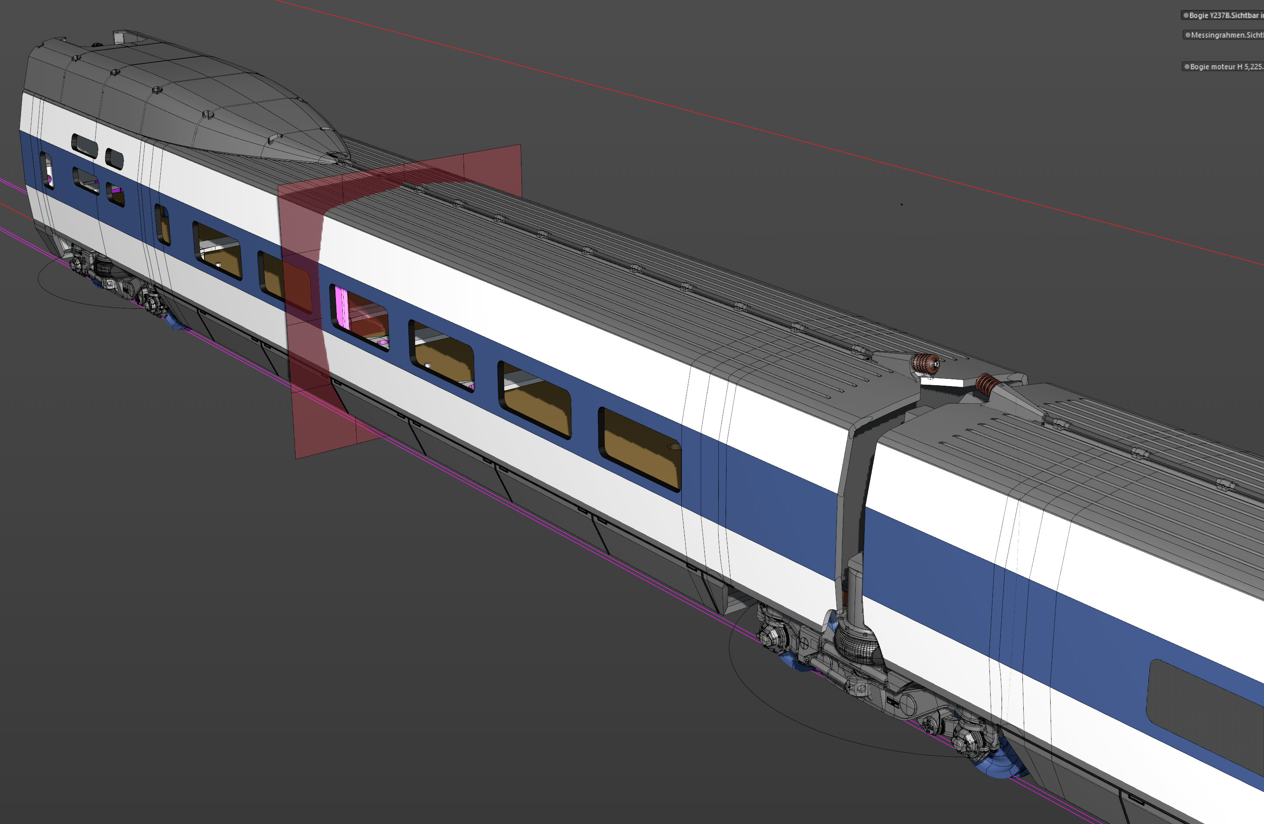Click the rightmost brown passenger window
Viewport: 1264px width, 824px height.
point(641,449)
